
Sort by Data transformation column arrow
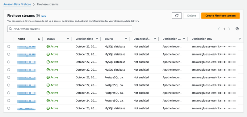pos(155,39)
